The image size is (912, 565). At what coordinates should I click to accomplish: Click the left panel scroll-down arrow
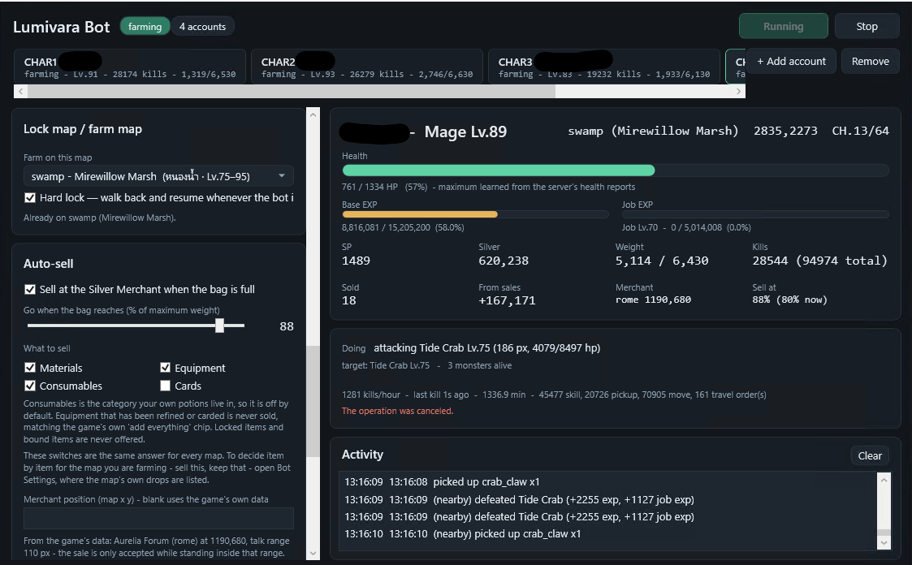tap(313, 554)
